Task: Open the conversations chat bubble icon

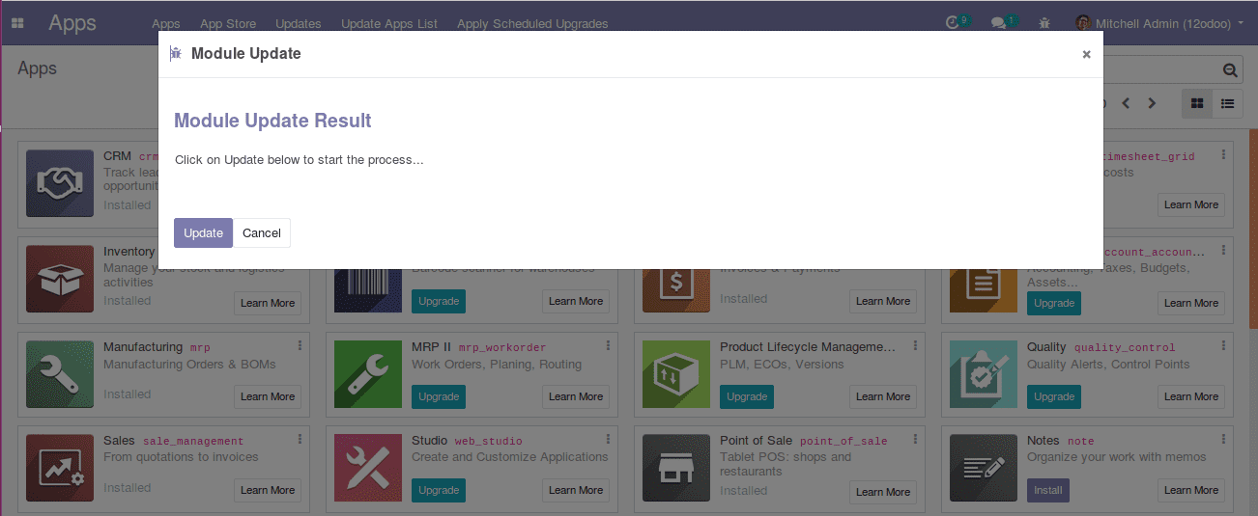Action: [999, 23]
